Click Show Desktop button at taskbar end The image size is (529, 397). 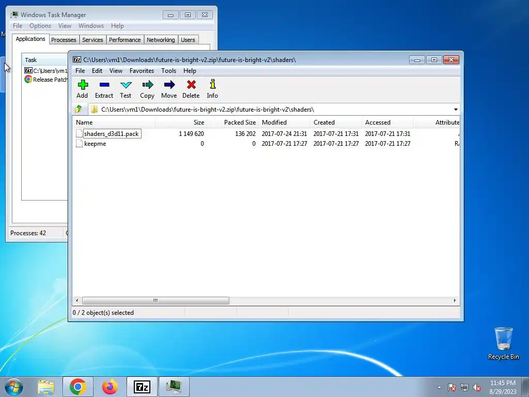point(525,387)
